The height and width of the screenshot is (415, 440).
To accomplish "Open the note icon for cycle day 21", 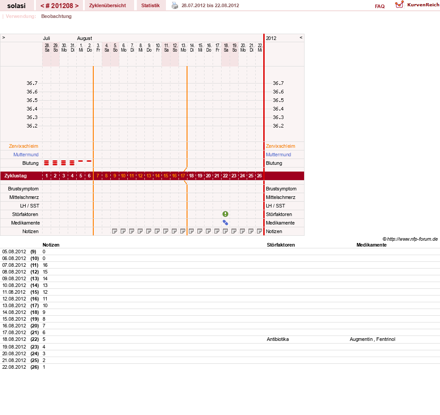I will 217,231.
